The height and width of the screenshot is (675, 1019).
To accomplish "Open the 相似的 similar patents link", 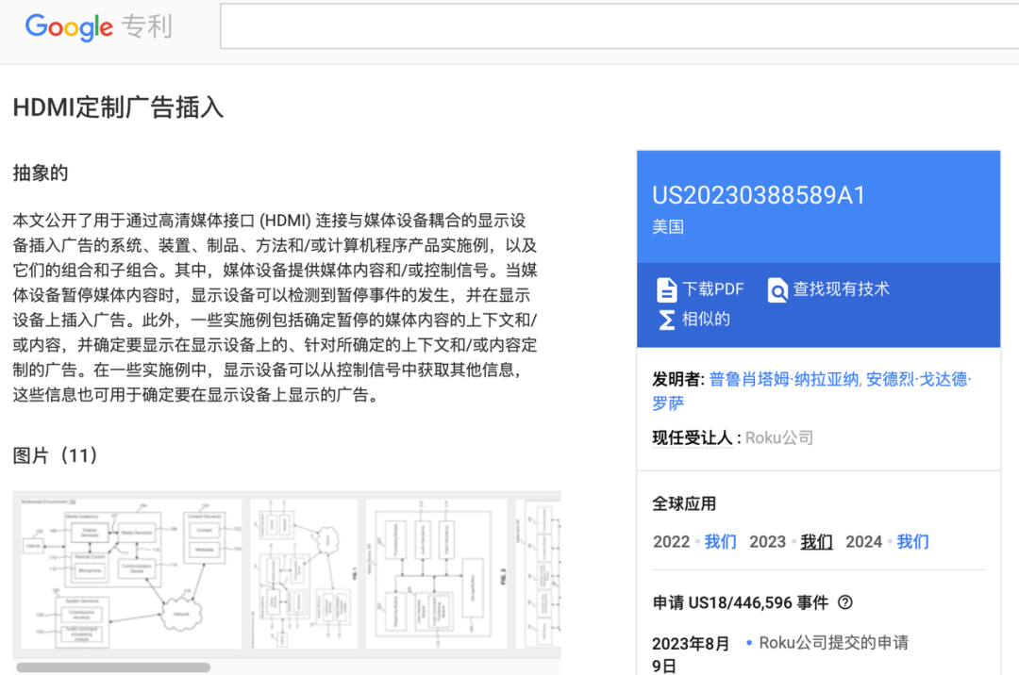I will 706,320.
